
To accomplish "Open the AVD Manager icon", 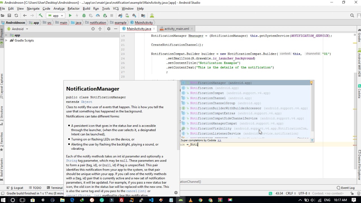I will (x=127, y=16).
